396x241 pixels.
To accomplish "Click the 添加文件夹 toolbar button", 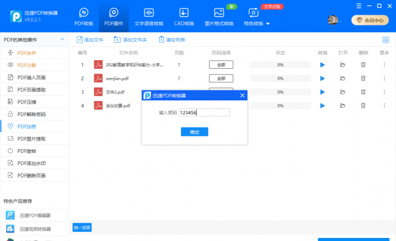I will (x=130, y=40).
